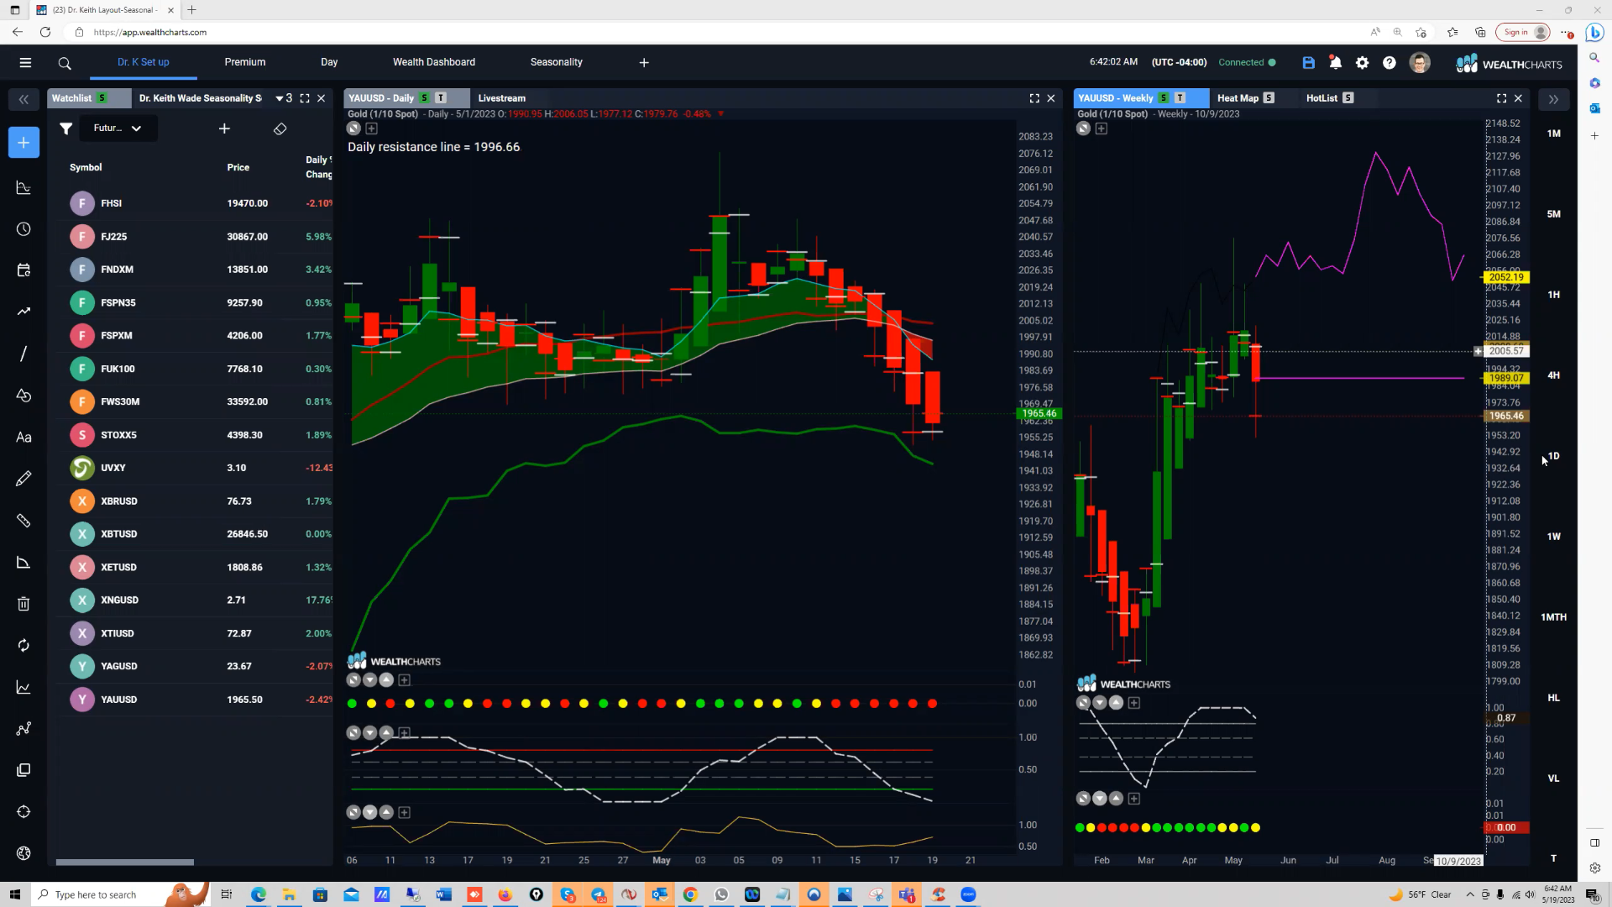Screen dimensions: 1612x907
Task: Open the calendar tool in left sidebar
Action: tap(24, 270)
